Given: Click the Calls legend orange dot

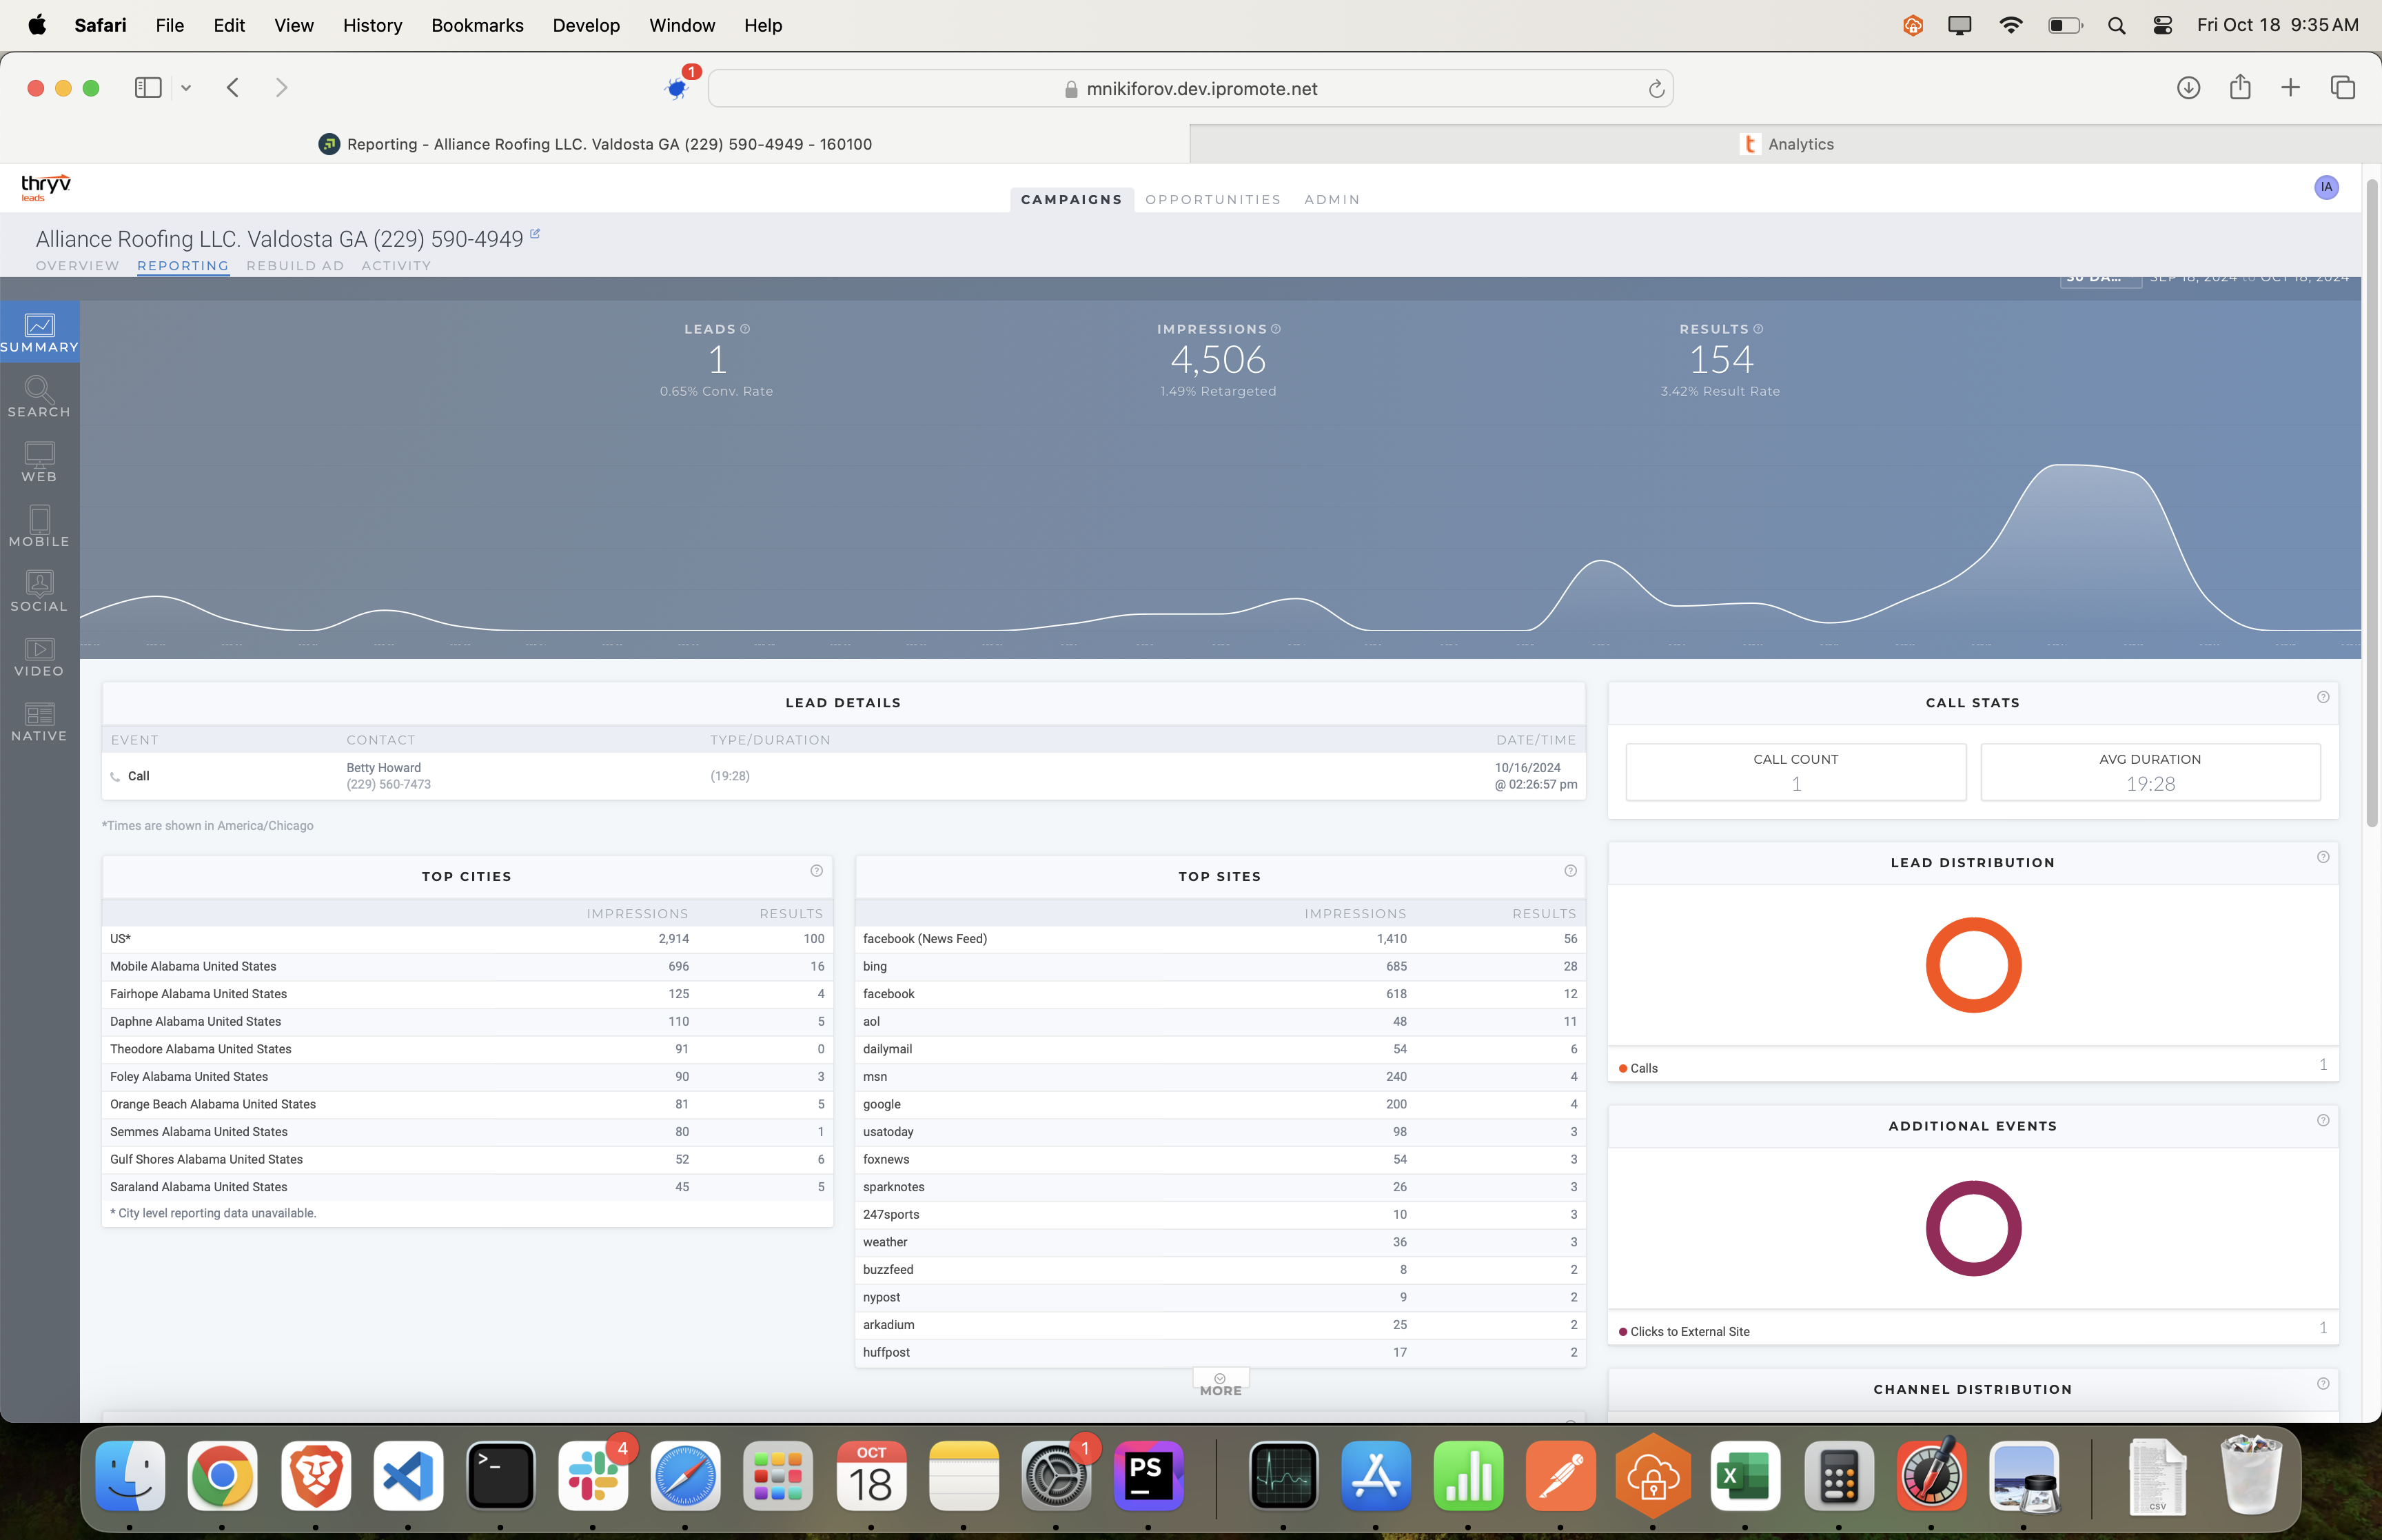Looking at the screenshot, I should tap(1622, 1069).
